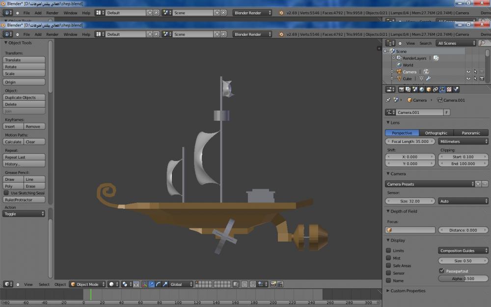Click the Translate button
Viewport: 491px width, 307px height.
point(24,60)
